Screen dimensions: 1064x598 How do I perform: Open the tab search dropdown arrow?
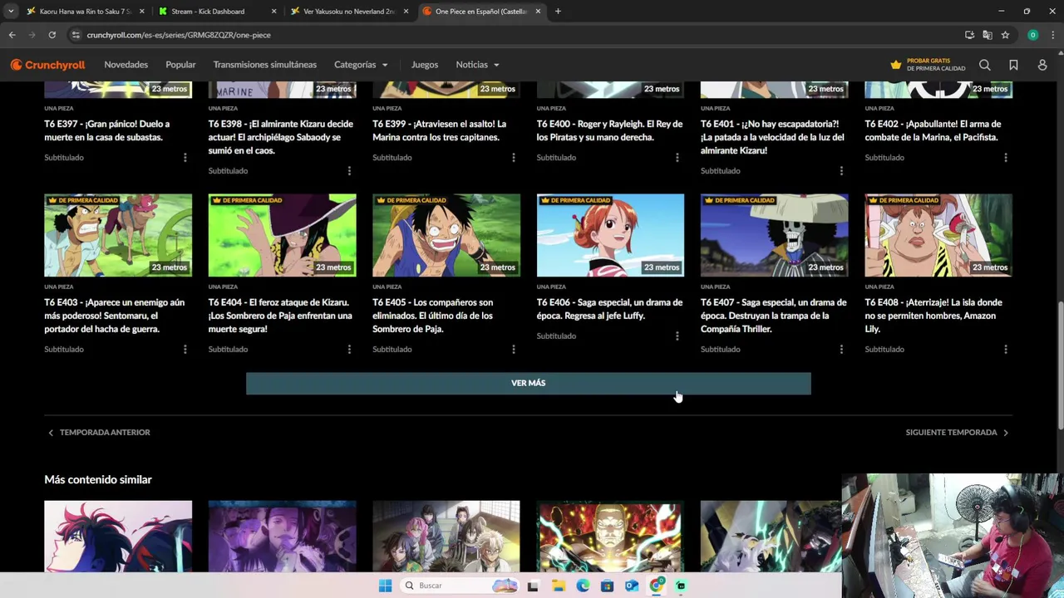tap(11, 12)
